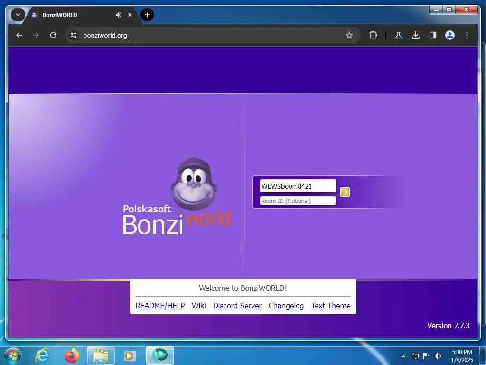The height and width of the screenshot is (365, 486).
Task: Click the Version 7.7.3 text
Action: tap(448, 326)
